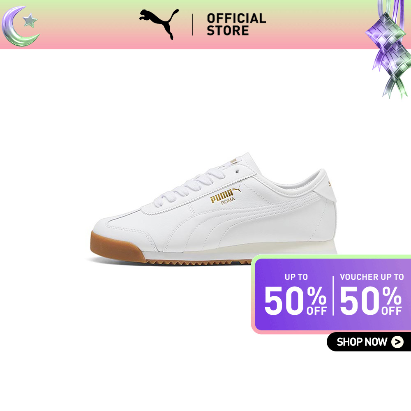Viewport: 411px width, 411px height.
Task: Click the small star beside the crescent
Action: [x=30, y=21]
